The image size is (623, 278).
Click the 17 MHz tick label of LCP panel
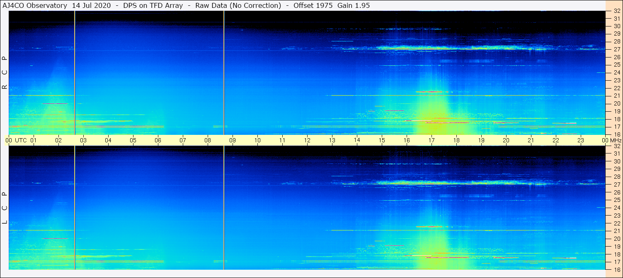(616, 261)
